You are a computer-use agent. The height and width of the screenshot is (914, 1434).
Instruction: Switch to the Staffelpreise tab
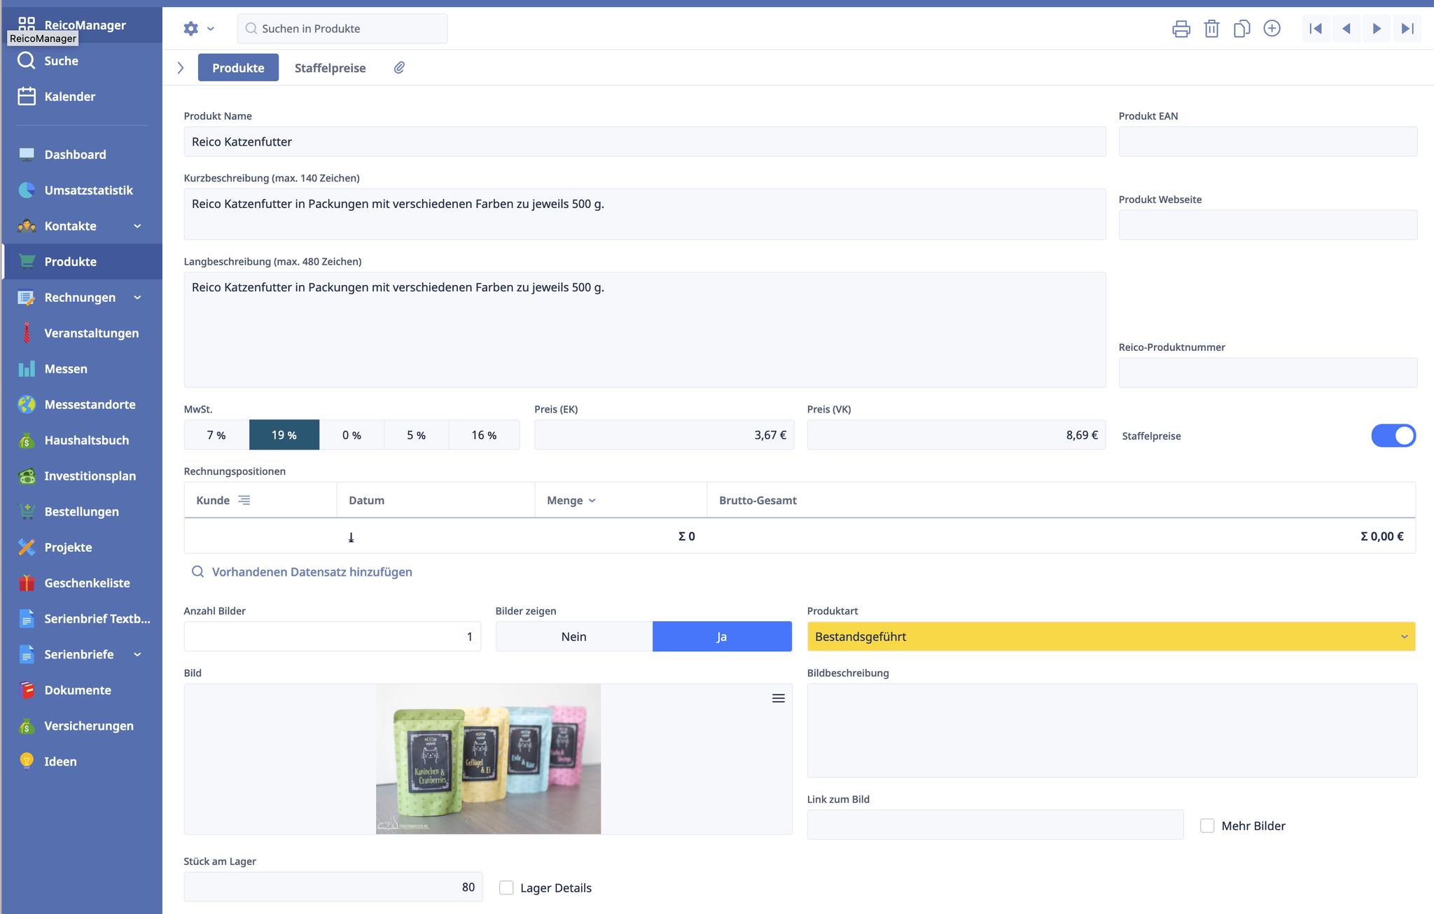330,67
